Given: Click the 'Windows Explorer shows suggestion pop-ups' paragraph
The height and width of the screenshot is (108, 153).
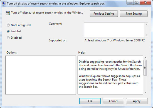Looking at the screenshot, I should click(109, 81).
